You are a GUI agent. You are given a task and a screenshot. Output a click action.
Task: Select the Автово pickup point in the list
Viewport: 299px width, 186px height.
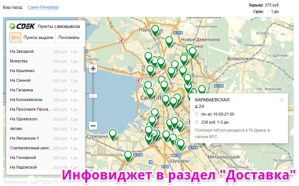click(16, 129)
